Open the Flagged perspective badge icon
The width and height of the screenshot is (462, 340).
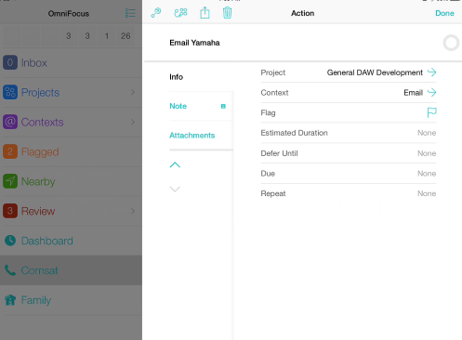(10, 151)
